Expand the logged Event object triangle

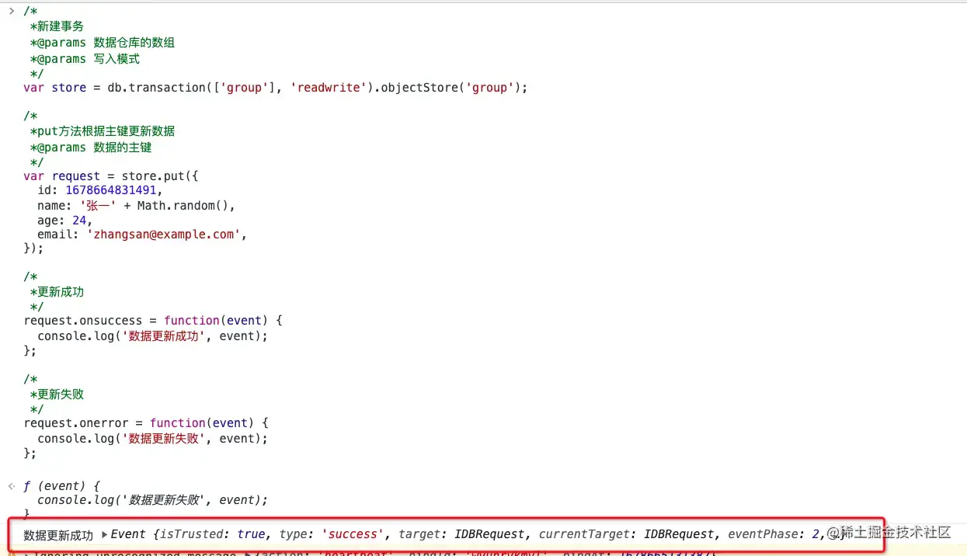105,534
